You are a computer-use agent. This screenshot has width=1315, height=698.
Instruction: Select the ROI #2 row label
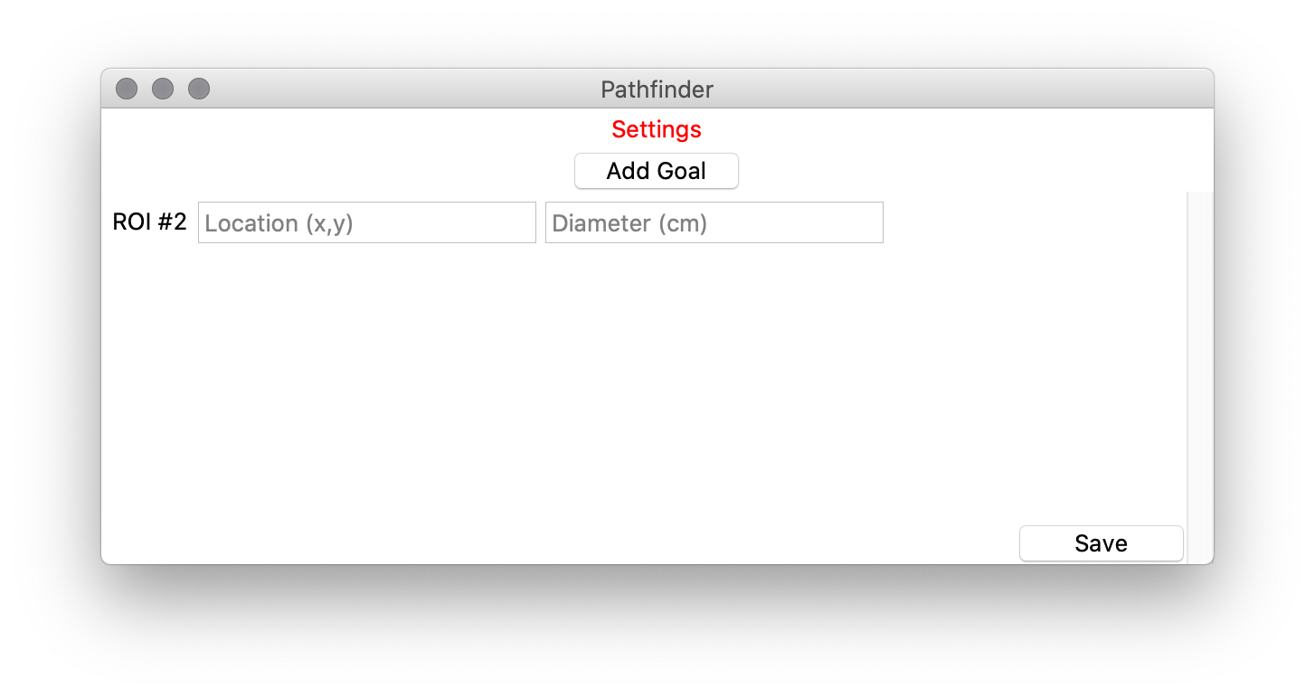(x=149, y=222)
